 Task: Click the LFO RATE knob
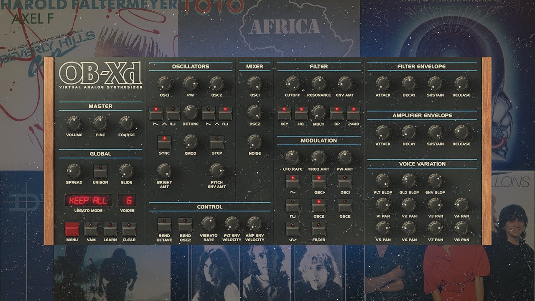pos(293,158)
